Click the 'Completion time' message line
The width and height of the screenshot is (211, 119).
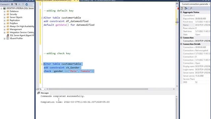75,102
